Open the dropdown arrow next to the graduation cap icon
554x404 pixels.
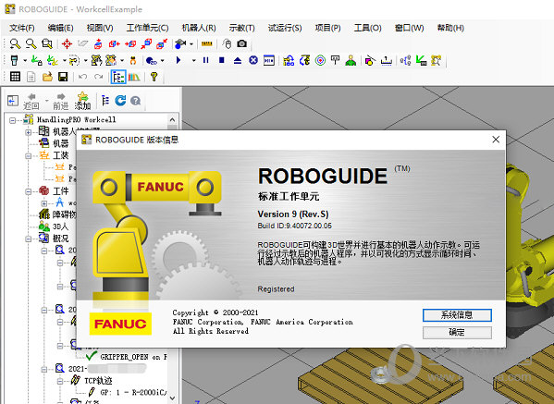[x=191, y=44]
